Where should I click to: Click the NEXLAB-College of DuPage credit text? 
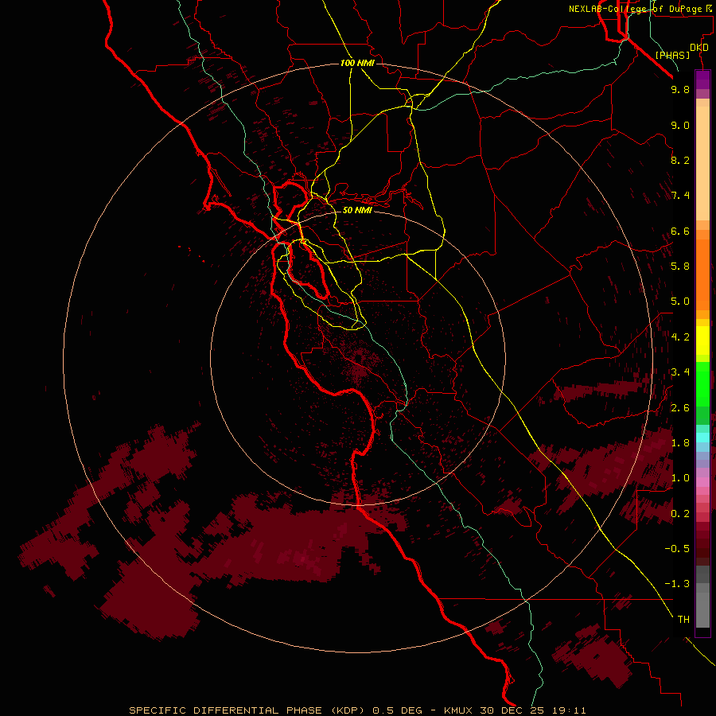(x=641, y=9)
